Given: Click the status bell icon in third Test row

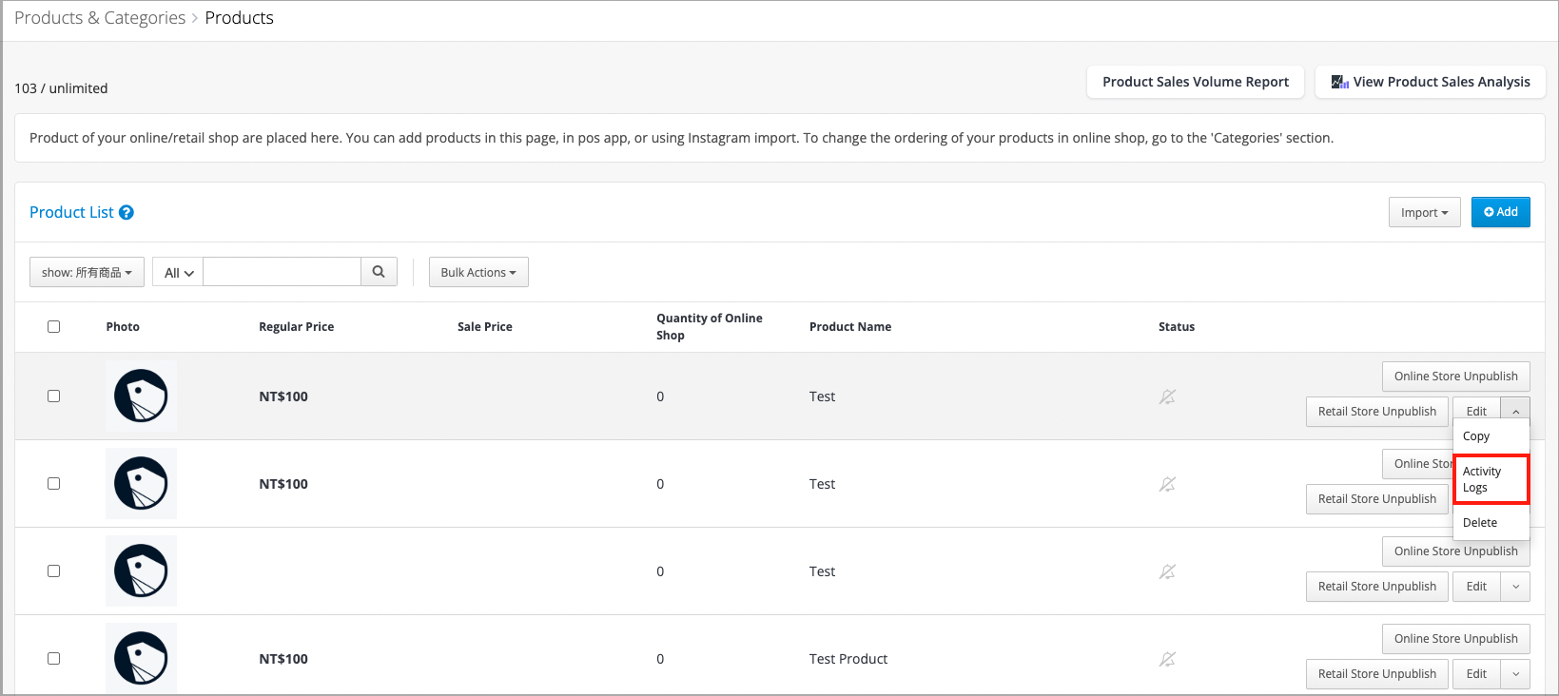Looking at the screenshot, I should 1167,571.
